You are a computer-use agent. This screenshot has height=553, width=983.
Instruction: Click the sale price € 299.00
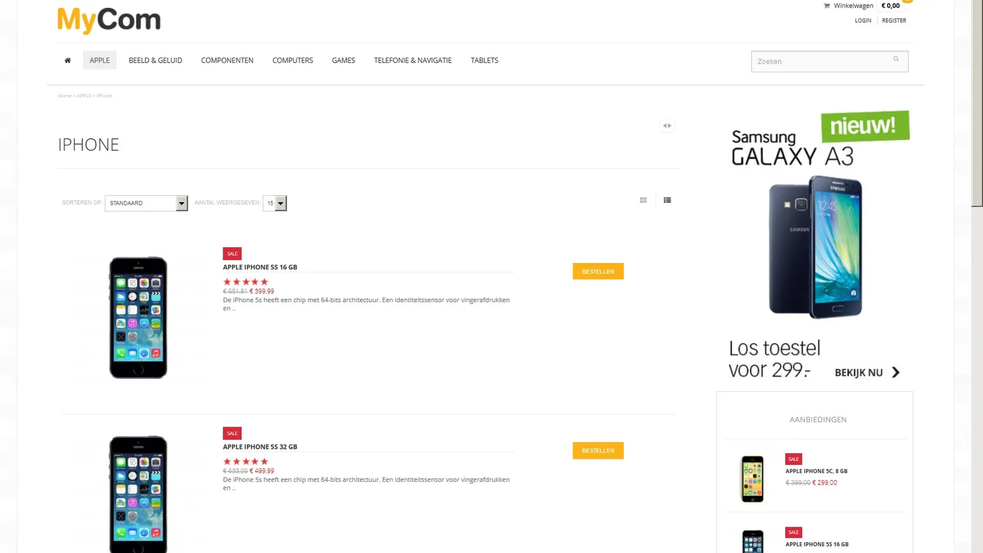pos(825,483)
